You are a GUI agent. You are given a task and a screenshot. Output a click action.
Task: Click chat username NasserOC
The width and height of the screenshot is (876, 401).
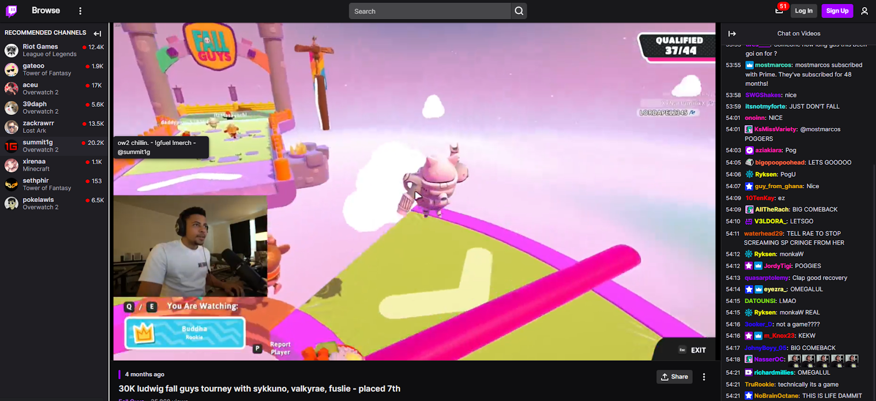pos(769,359)
